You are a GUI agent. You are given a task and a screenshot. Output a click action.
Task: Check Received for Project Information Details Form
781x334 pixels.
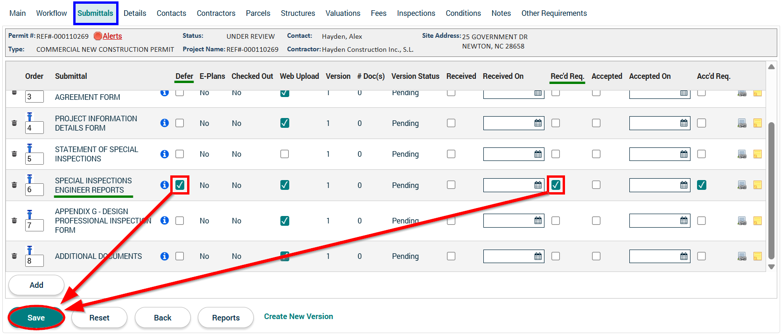click(451, 123)
